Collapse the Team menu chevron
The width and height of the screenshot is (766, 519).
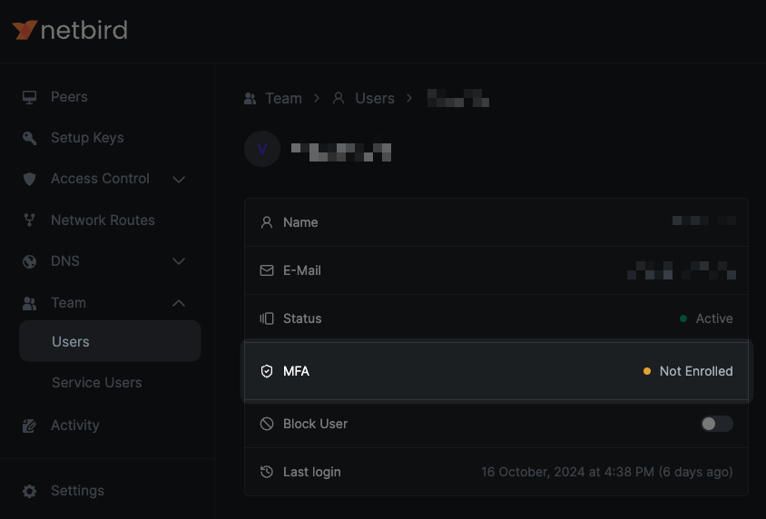179,303
